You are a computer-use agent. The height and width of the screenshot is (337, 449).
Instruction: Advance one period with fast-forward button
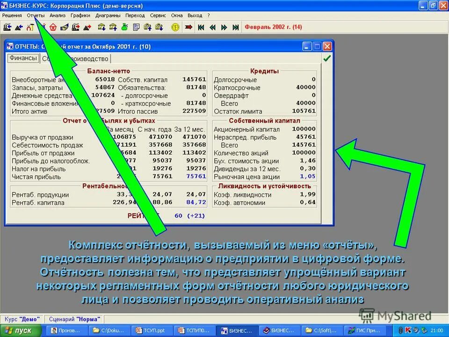[x=224, y=27]
